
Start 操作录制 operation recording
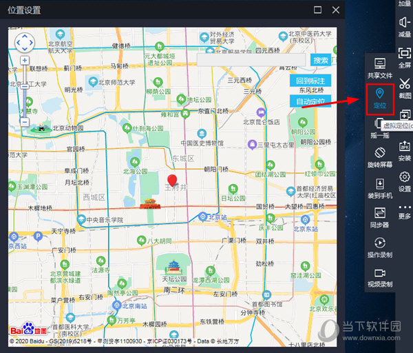tap(379, 248)
